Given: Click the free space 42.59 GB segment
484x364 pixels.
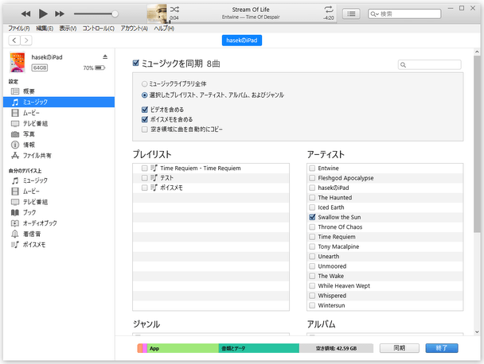Looking at the screenshot, I should [x=336, y=349].
